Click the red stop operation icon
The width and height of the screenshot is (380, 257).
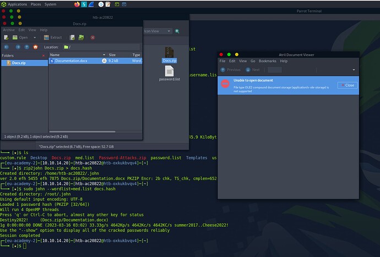93,37
